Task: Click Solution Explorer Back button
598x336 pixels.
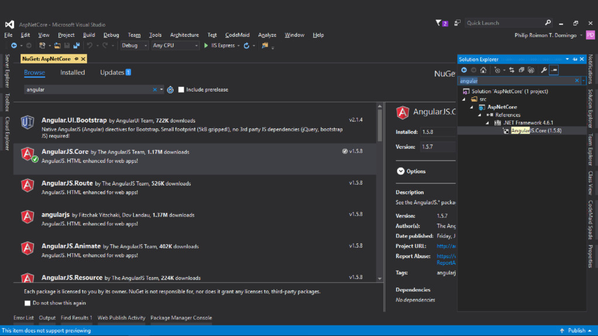Action: [x=464, y=70]
